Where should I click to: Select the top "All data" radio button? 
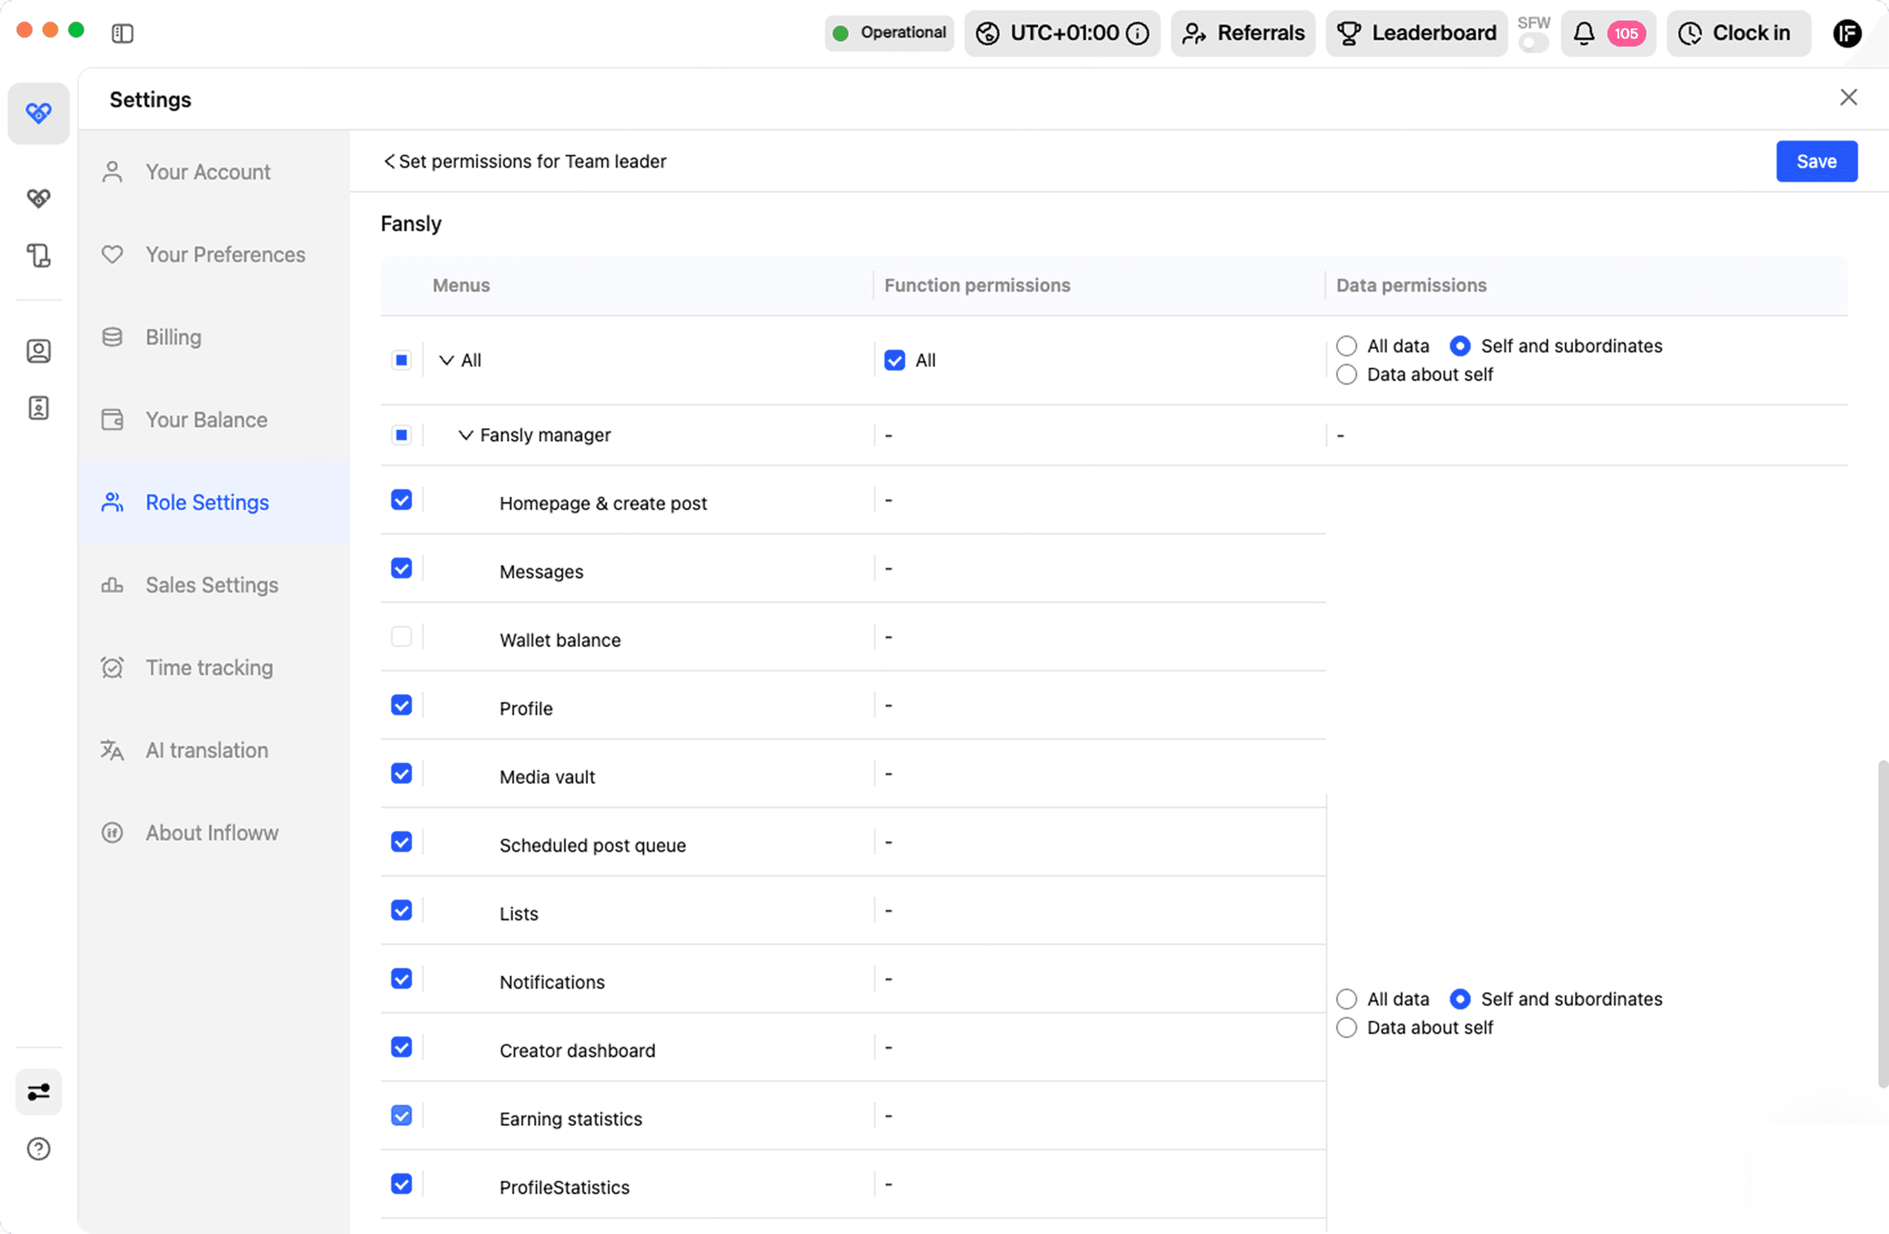click(1347, 346)
